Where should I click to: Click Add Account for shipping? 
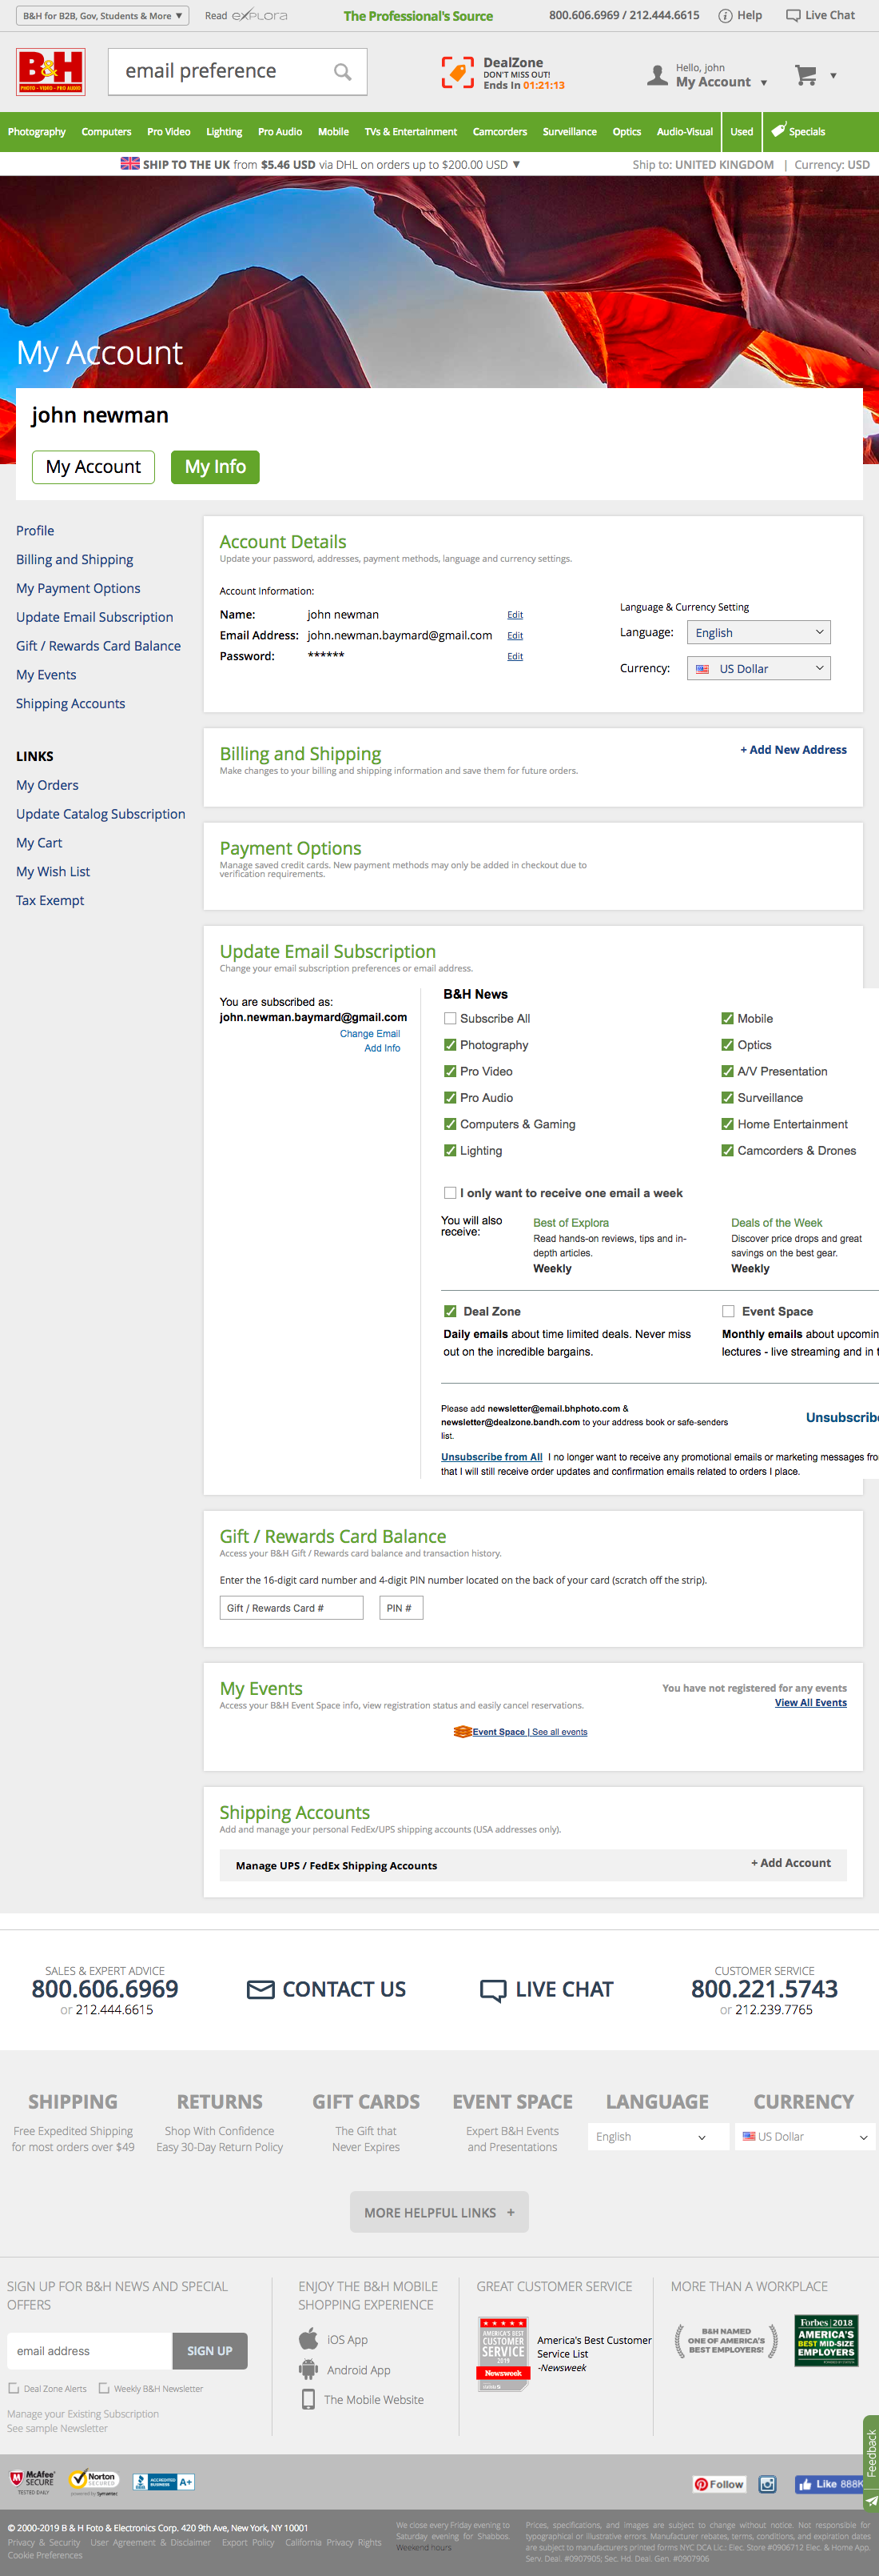[790, 1863]
